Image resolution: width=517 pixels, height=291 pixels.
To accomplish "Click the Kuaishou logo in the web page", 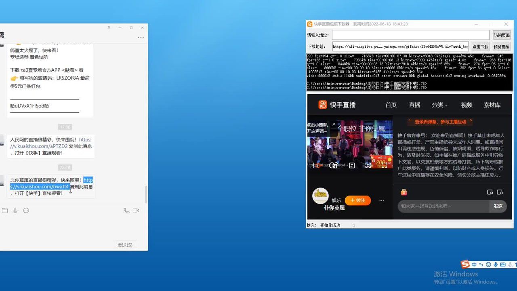I will tap(337, 105).
